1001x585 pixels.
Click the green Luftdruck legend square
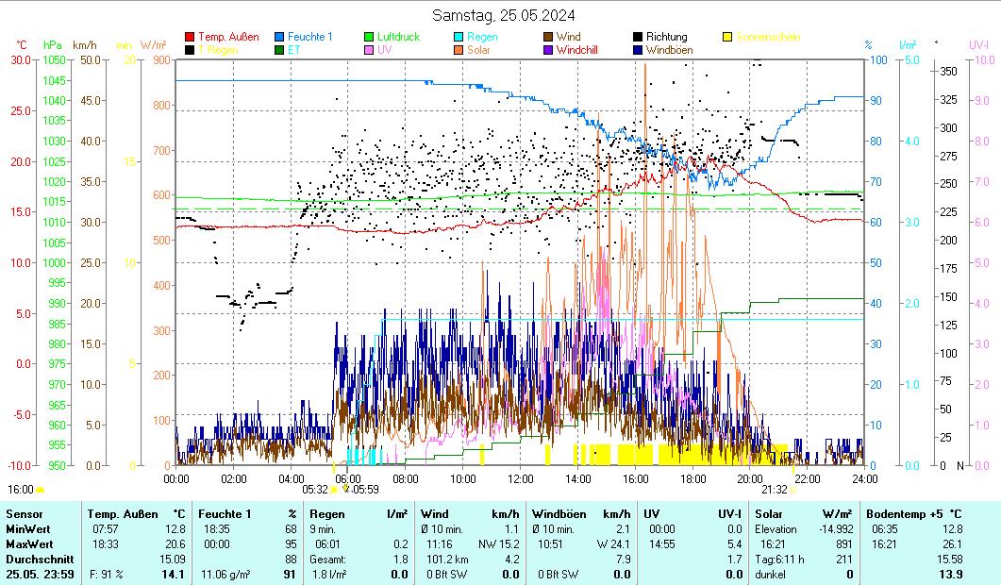[x=369, y=38]
